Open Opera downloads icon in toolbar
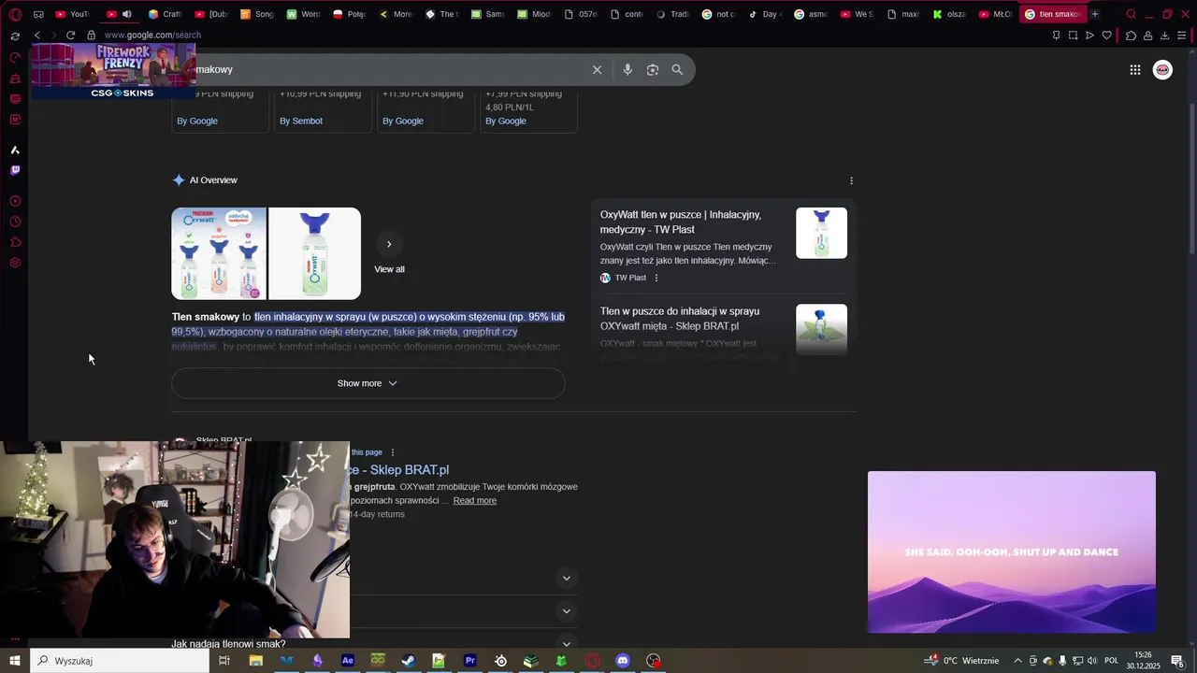Screen dimensions: 1197x673 pos(1165,36)
